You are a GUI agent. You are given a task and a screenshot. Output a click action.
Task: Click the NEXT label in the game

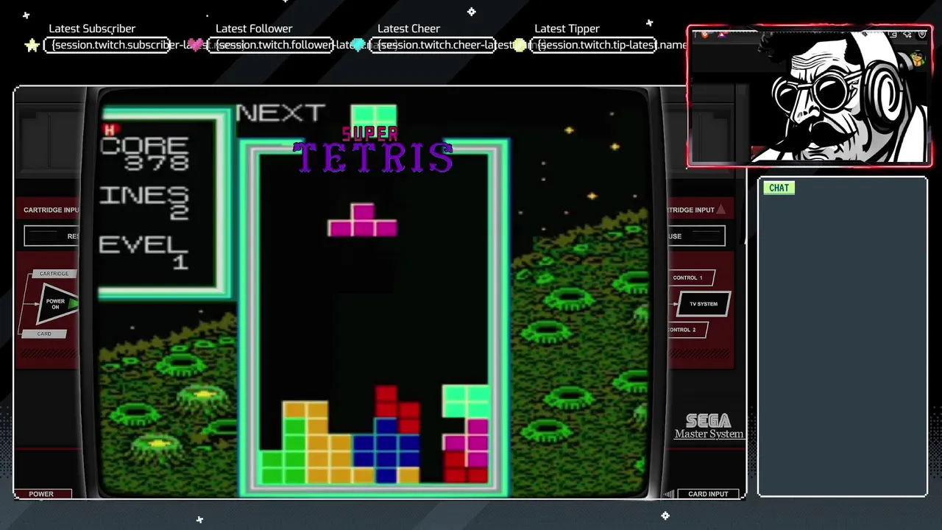pyautogui.click(x=280, y=113)
